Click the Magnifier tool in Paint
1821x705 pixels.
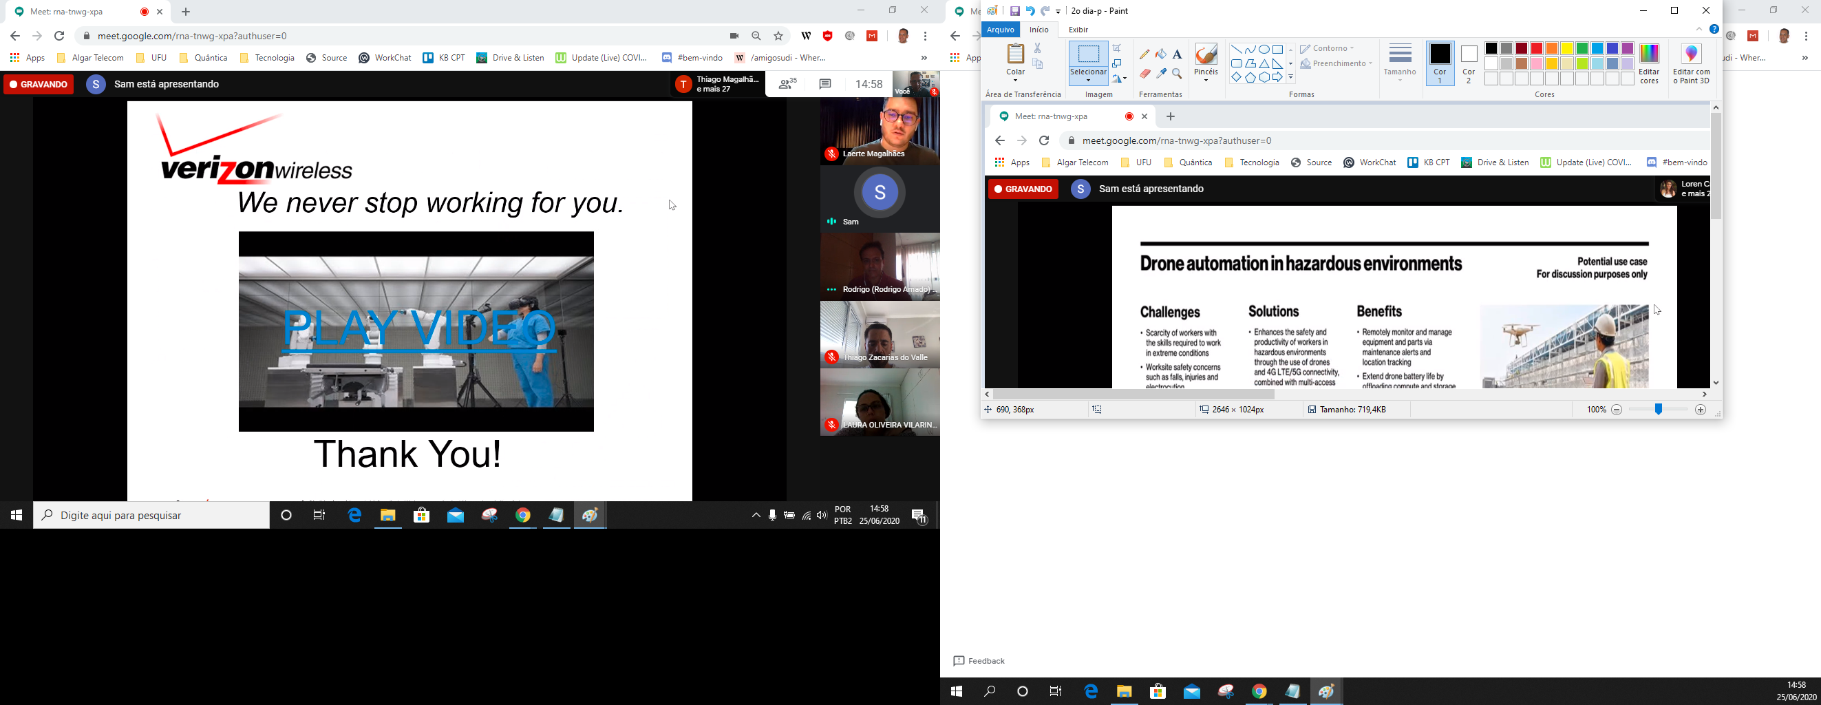(1177, 74)
